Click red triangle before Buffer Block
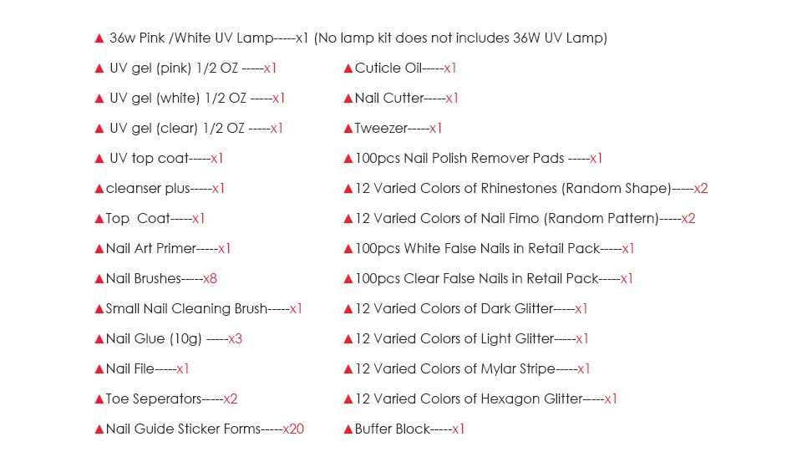This screenshot has height=467, width=802. click(348, 429)
